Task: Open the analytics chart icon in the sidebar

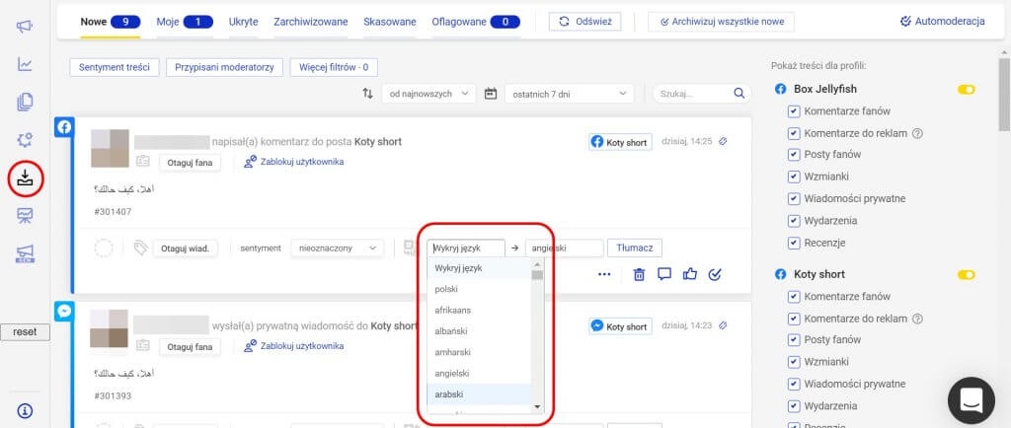Action: (25, 64)
